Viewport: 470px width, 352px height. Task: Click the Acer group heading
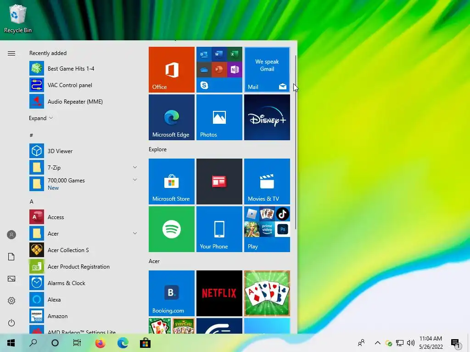pyautogui.click(x=154, y=261)
